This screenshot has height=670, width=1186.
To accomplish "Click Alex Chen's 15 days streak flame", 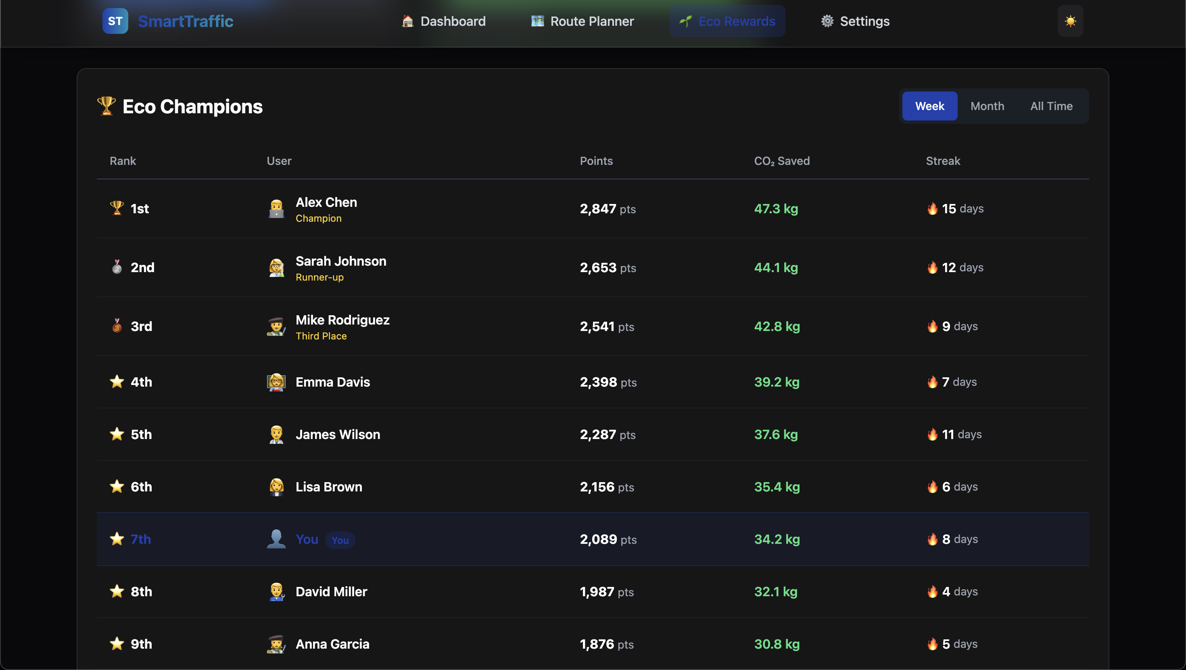I will click(932, 208).
